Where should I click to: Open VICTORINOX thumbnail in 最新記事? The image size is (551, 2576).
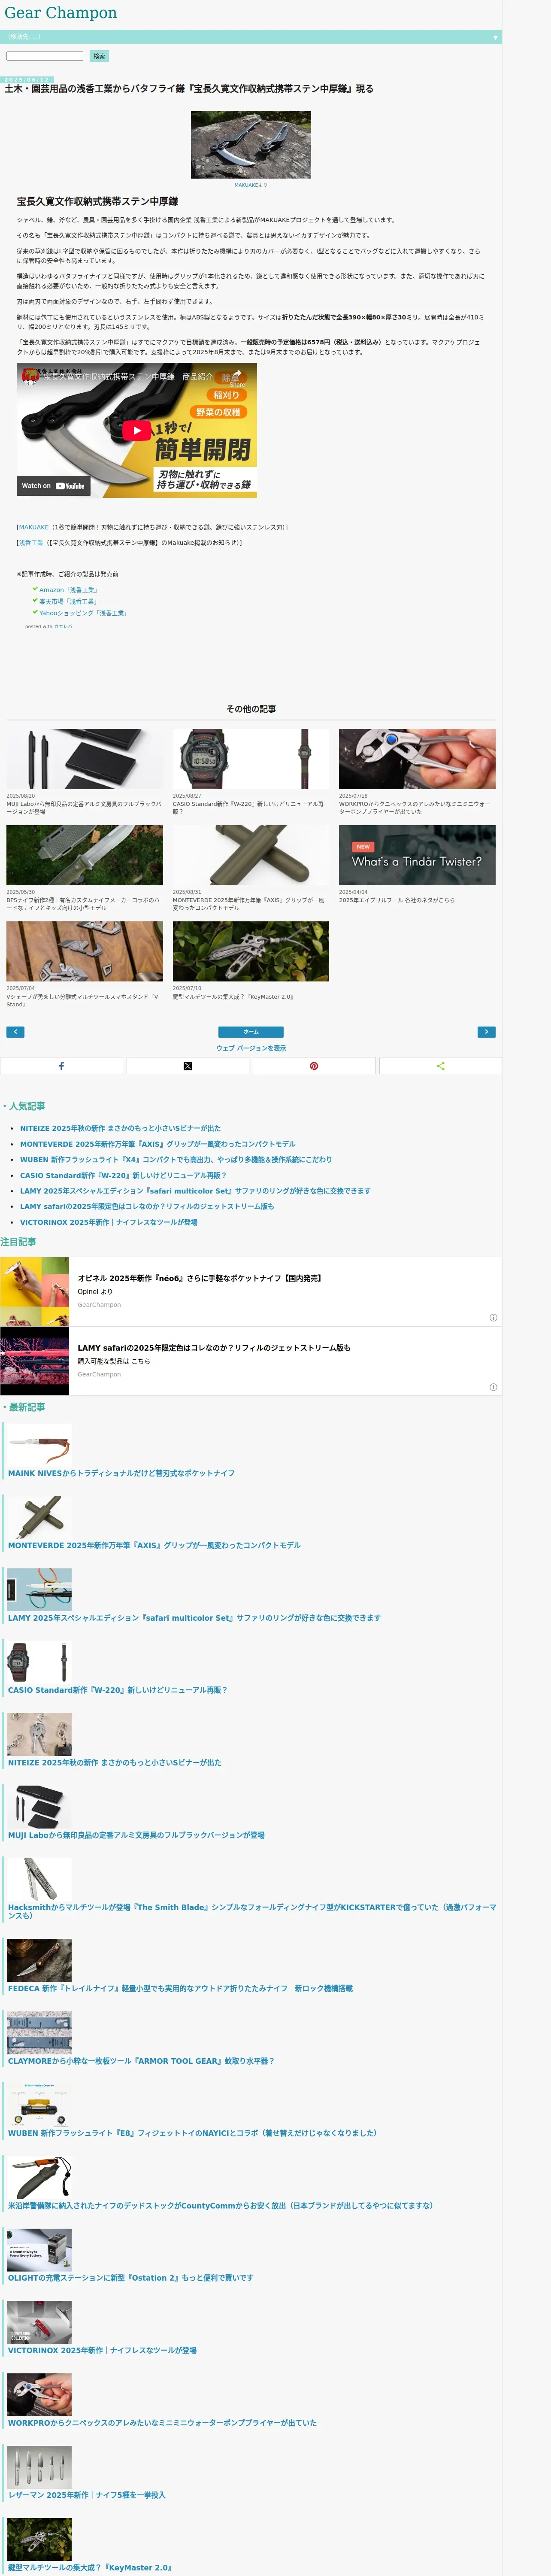pos(39,2322)
